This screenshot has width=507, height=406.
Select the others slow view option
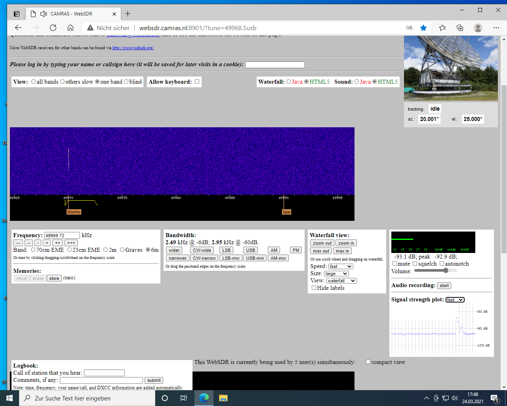[62, 82]
